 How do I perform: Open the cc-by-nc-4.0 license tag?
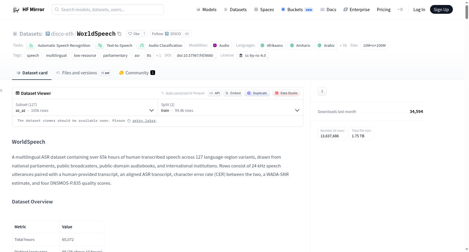click(253, 55)
